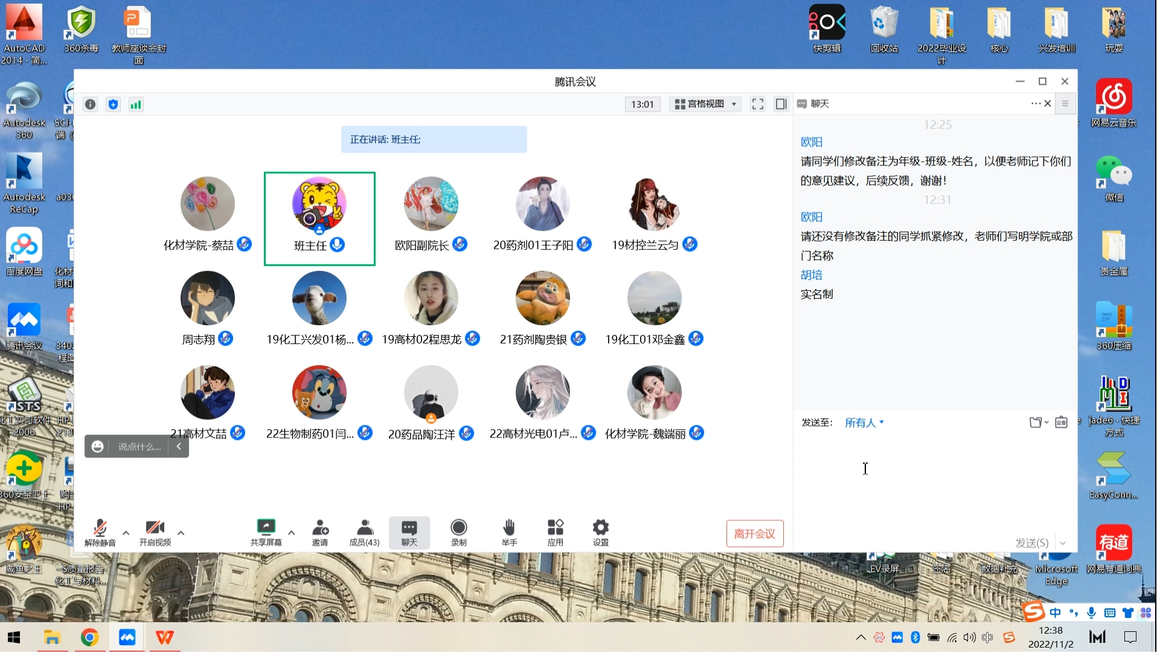Open members list (成员 43)
This screenshot has width=1157, height=653.
364,532
